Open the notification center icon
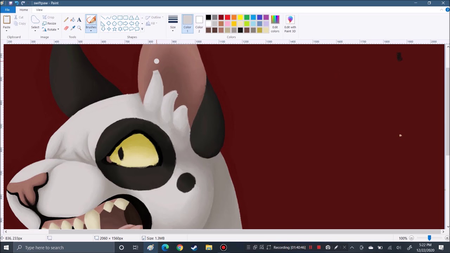 (441, 247)
